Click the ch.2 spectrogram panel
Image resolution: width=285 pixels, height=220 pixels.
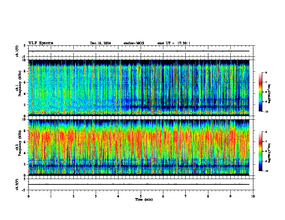[x=139, y=147]
